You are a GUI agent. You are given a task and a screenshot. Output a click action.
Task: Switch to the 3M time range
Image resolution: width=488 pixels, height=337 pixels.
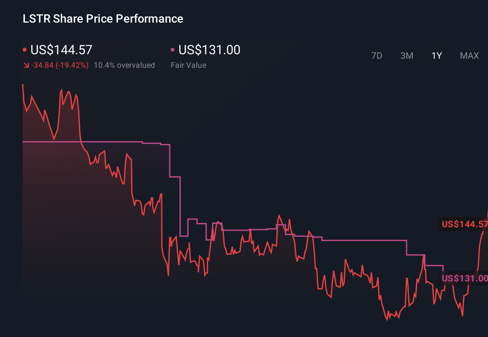point(407,56)
